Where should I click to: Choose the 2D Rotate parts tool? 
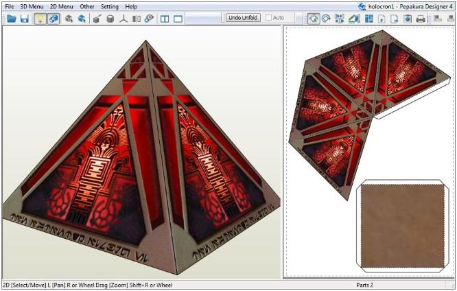pyautogui.click(x=326, y=19)
